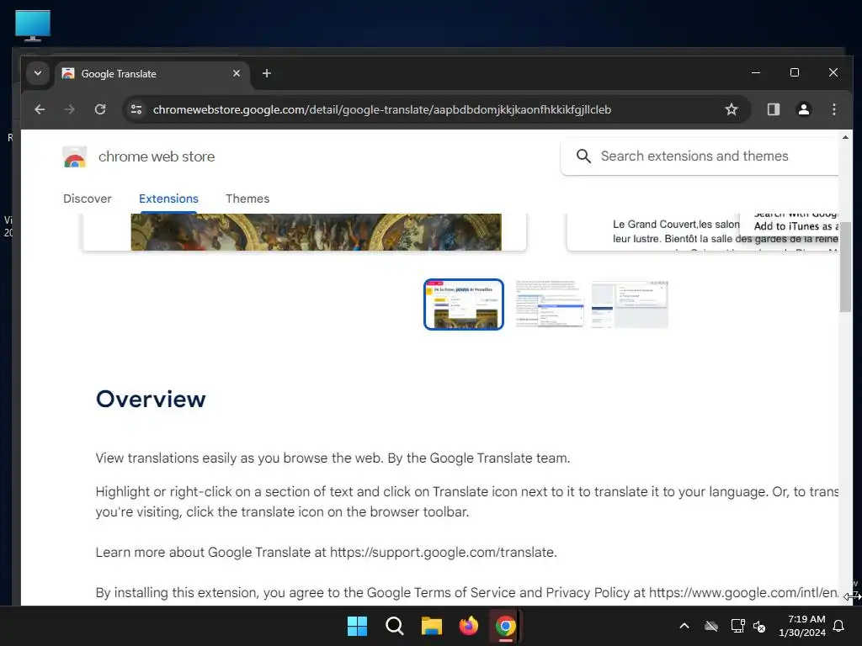Open the Chrome side panel
Image resolution: width=862 pixels, height=646 pixels.
click(774, 109)
